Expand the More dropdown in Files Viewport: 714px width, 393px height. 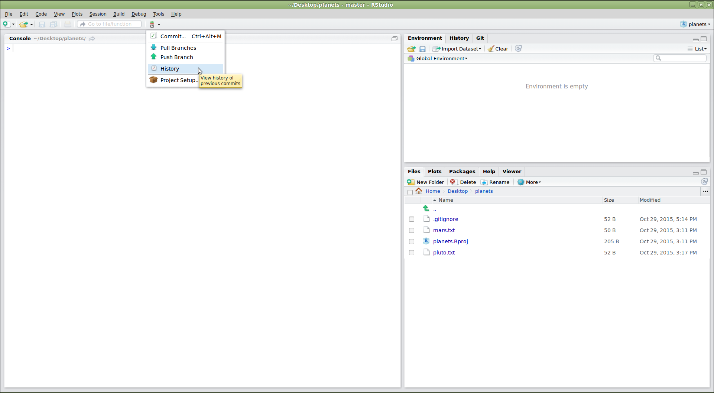[x=529, y=182]
